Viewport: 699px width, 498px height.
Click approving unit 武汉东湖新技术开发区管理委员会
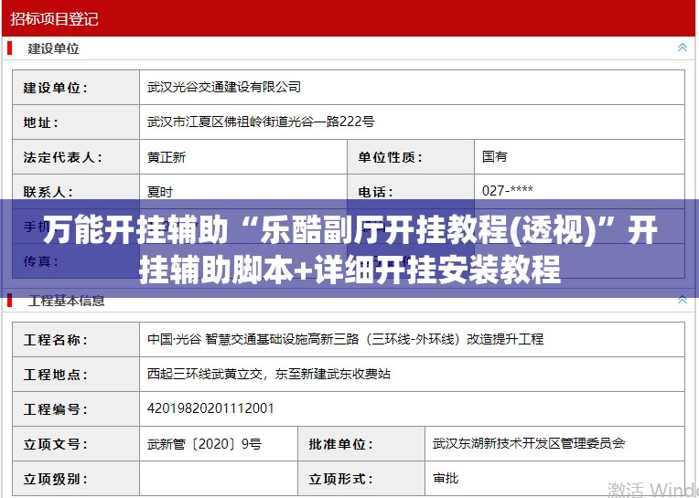tap(529, 443)
